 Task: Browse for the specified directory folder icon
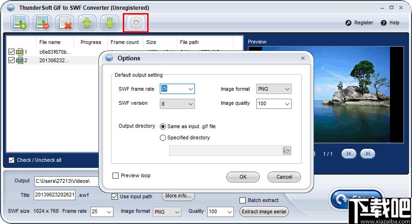click(x=287, y=151)
